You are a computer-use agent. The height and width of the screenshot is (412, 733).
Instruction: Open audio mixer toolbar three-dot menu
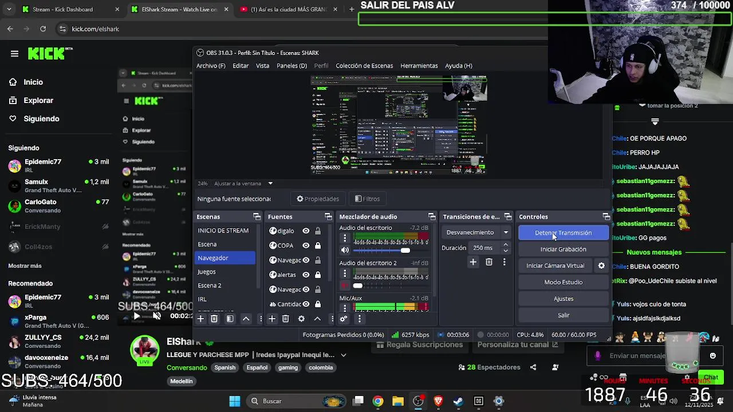[360, 319]
